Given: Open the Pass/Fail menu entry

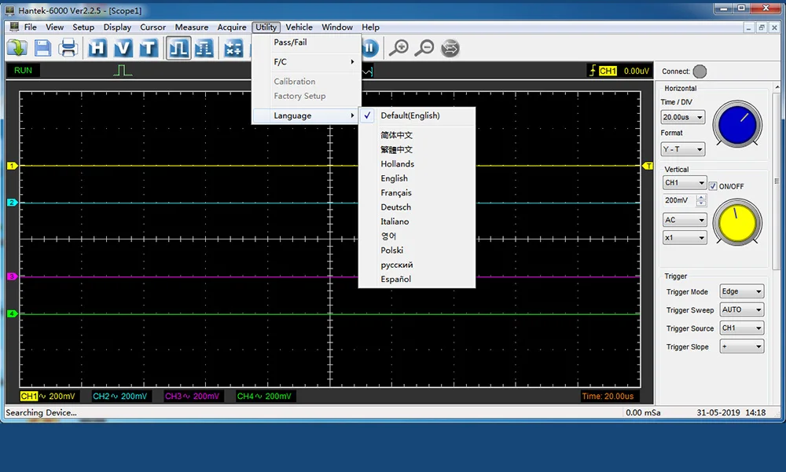Looking at the screenshot, I should [290, 42].
